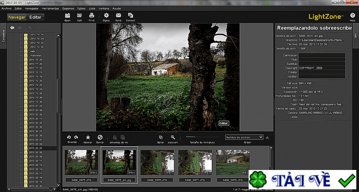Open the Styles gear icon
Screen dimensions: 359x192
[106, 16]
